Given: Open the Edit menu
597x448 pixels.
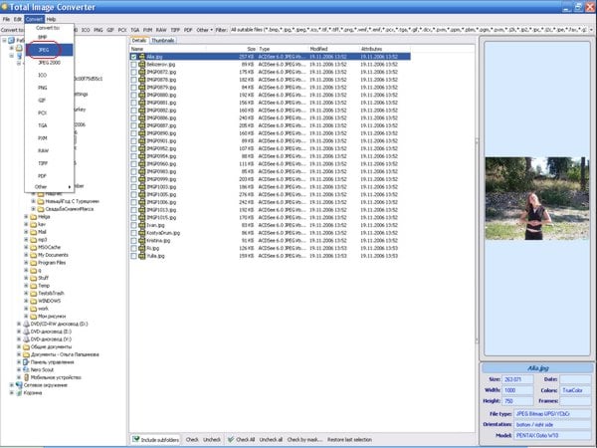Looking at the screenshot, I should click(x=18, y=19).
